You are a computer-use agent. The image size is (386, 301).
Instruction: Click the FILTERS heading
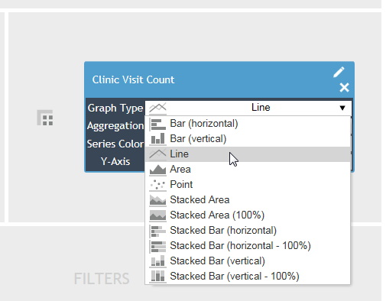(102, 279)
